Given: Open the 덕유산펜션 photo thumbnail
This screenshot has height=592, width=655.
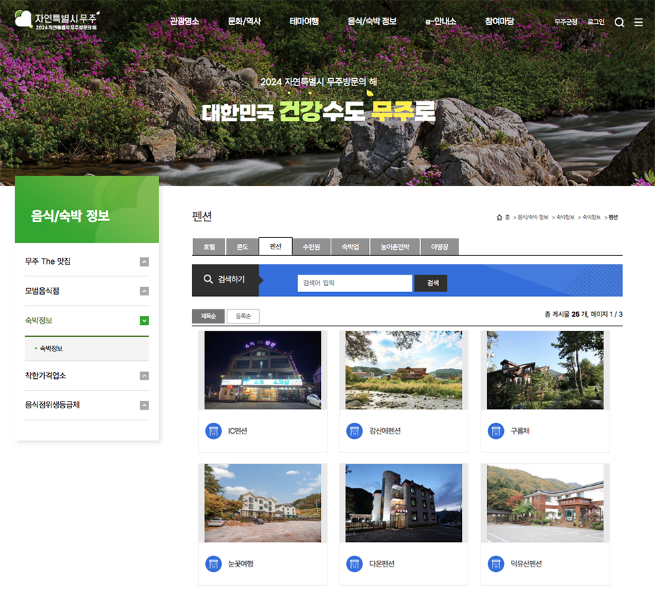Looking at the screenshot, I should (x=545, y=503).
